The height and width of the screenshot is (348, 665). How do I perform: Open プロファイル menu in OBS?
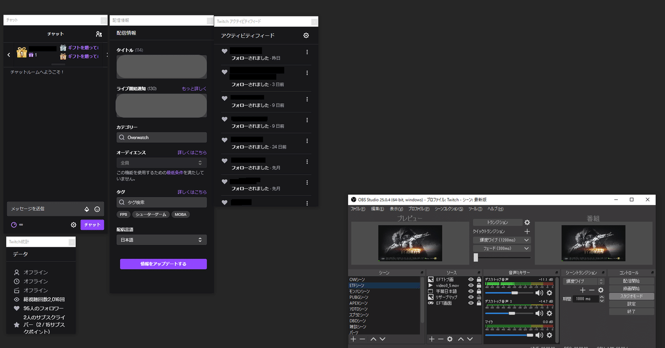[x=419, y=209]
